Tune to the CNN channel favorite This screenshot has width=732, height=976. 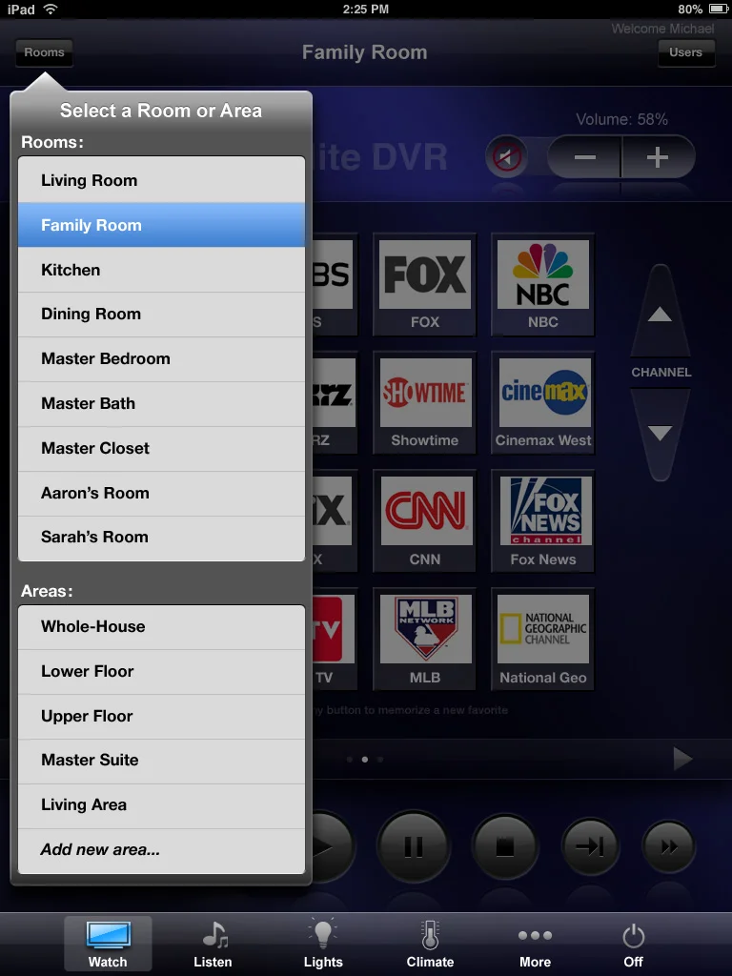click(x=424, y=521)
